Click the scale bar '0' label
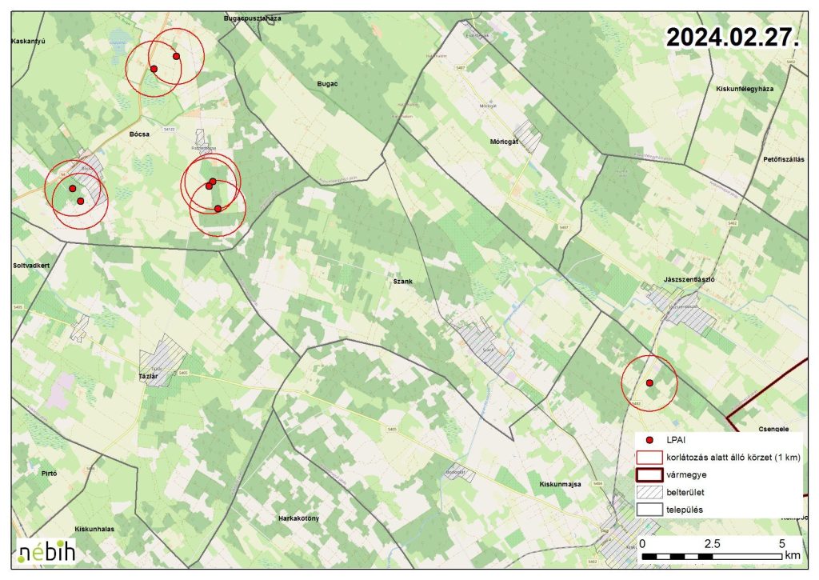The image size is (819, 580). pos(642,543)
